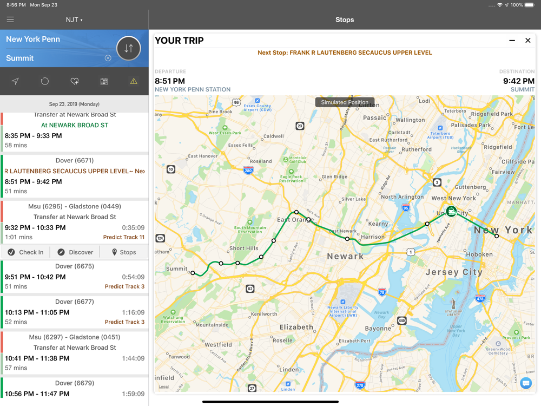541x406 pixels.
Task: Tap the Secaucus stop marker on route
Action: pos(427,224)
